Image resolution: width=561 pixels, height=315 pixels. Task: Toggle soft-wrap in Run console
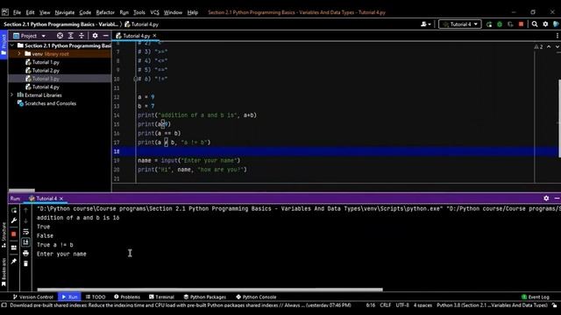tap(25, 232)
